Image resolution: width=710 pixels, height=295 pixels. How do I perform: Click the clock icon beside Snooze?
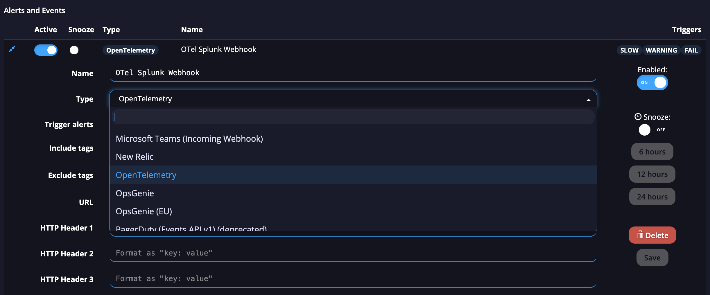(638, 117)
